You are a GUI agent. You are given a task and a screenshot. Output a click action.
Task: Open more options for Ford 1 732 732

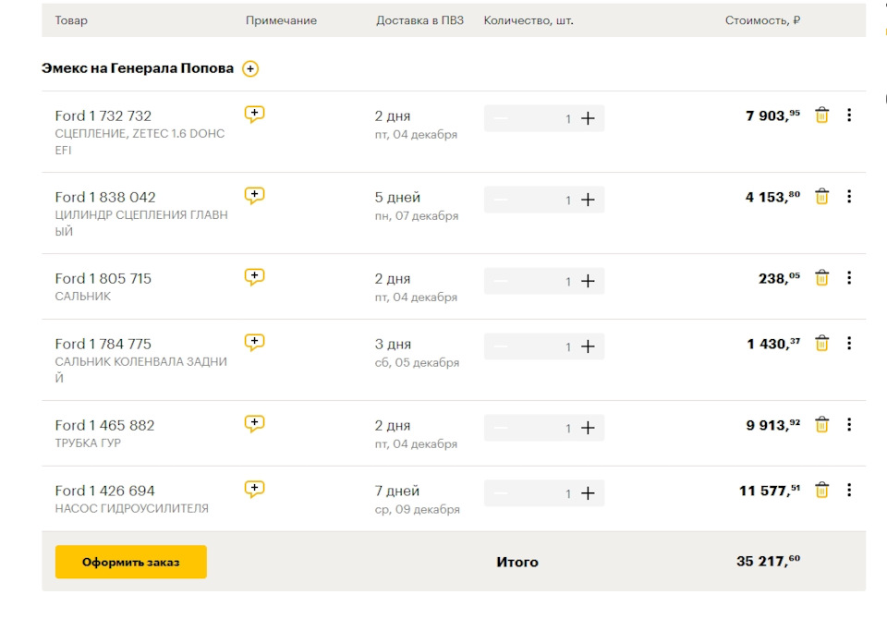(849, 115)
